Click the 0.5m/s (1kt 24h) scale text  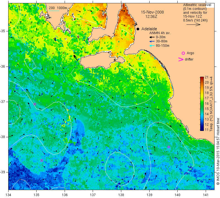[x=195, y=20]
